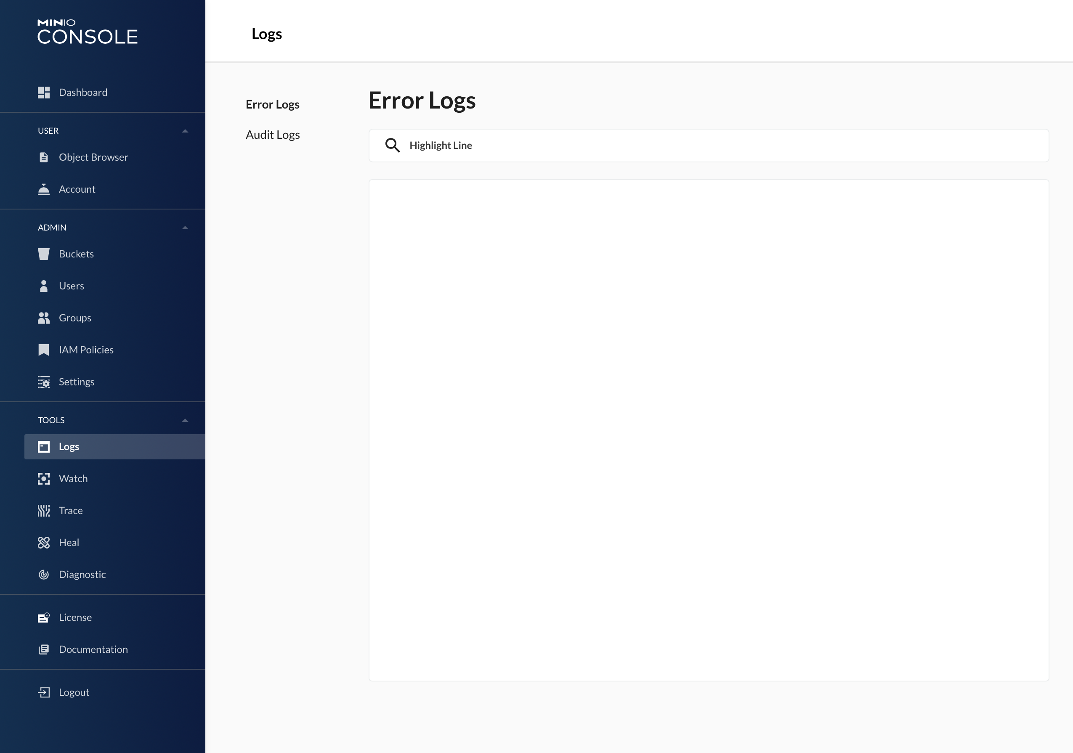
Task: Click the Watch icon under Tools
Action: click(43, 479)
